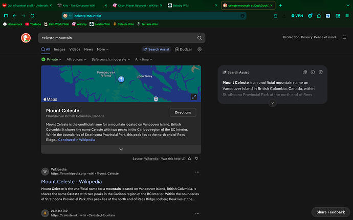Screen dimensions: 353x220
Task: Click the blue location pin on map
Action: (x=121, y=79)
